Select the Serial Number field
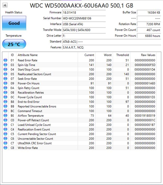This screenshot has height=185, width=163. coord(84,18)
